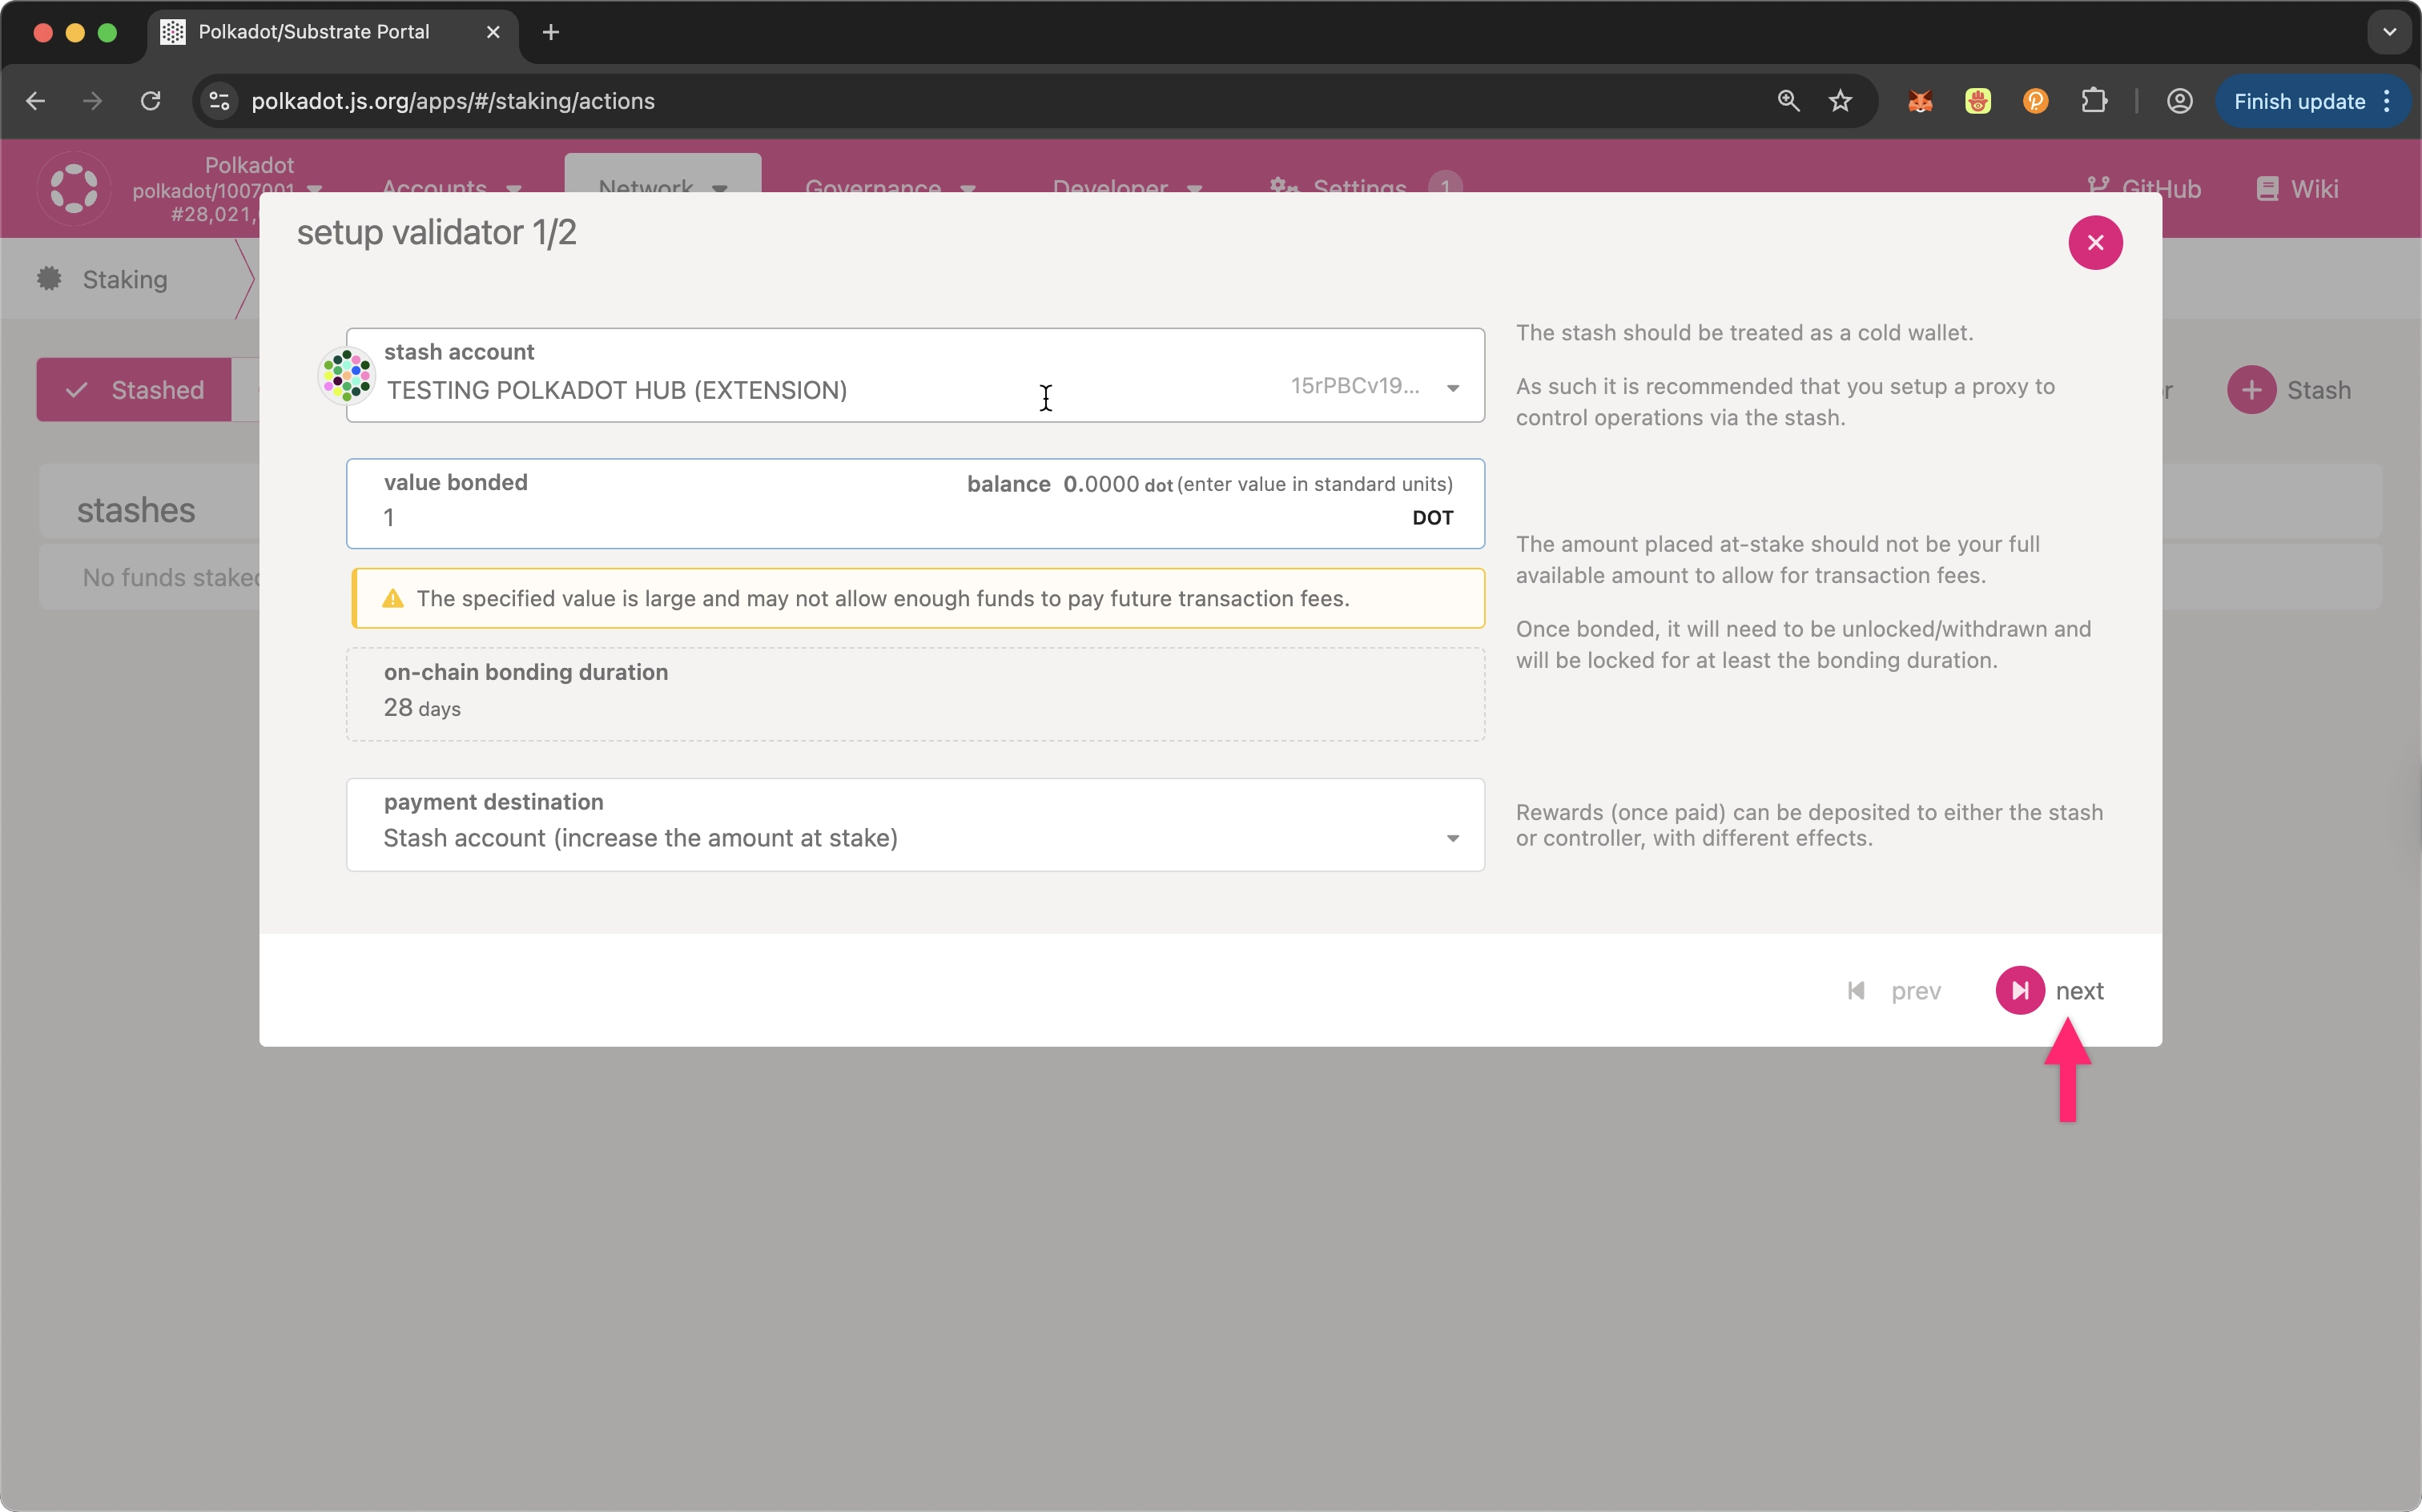
Task: Click the MetaMask fox extension icon
Action: pos(1919,101)
